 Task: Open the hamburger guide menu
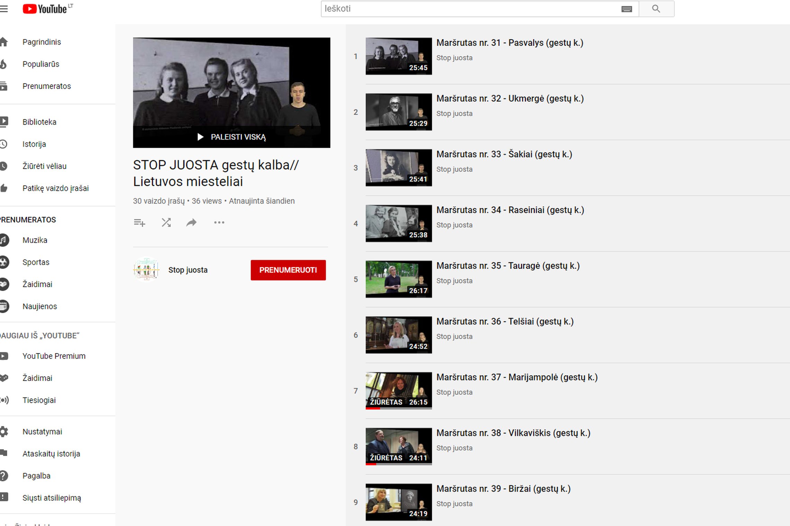pos(3,9)
